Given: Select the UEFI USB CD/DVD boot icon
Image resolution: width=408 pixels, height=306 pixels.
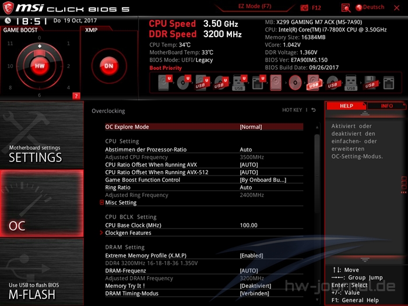Looking at the screenshot, I should coord(221,83).
